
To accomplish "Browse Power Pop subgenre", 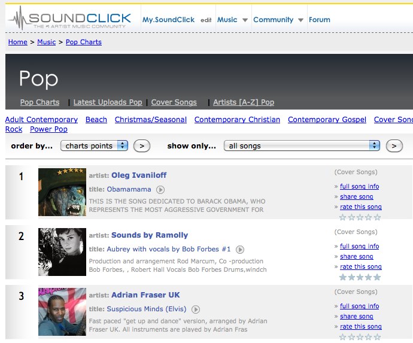I will [x=48, y=129].
